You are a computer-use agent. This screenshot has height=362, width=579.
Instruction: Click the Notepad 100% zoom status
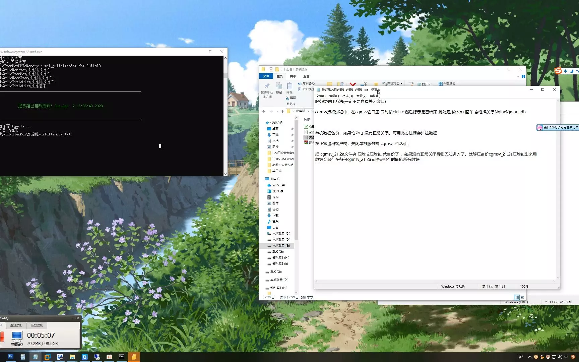tap(524, 286)
